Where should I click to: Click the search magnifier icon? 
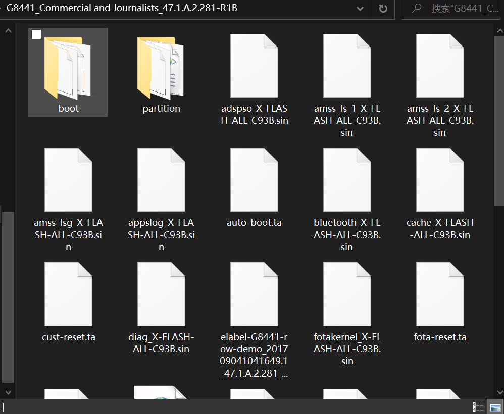417,9
